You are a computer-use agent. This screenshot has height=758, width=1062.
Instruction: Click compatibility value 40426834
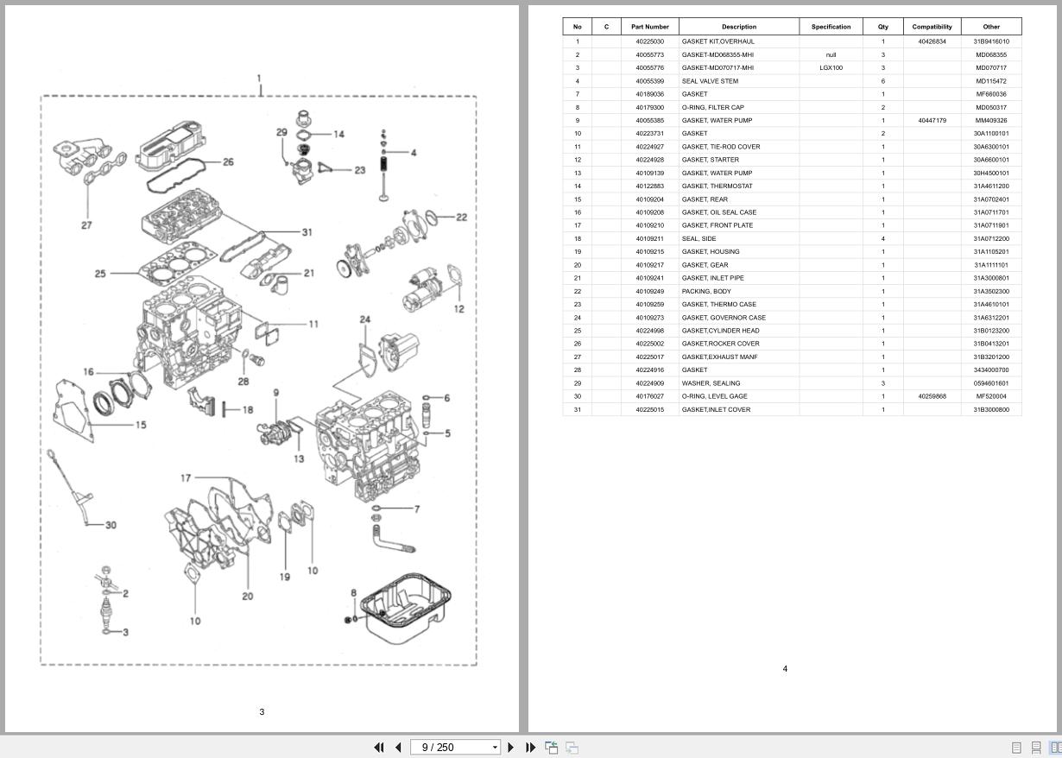[932, 41]
